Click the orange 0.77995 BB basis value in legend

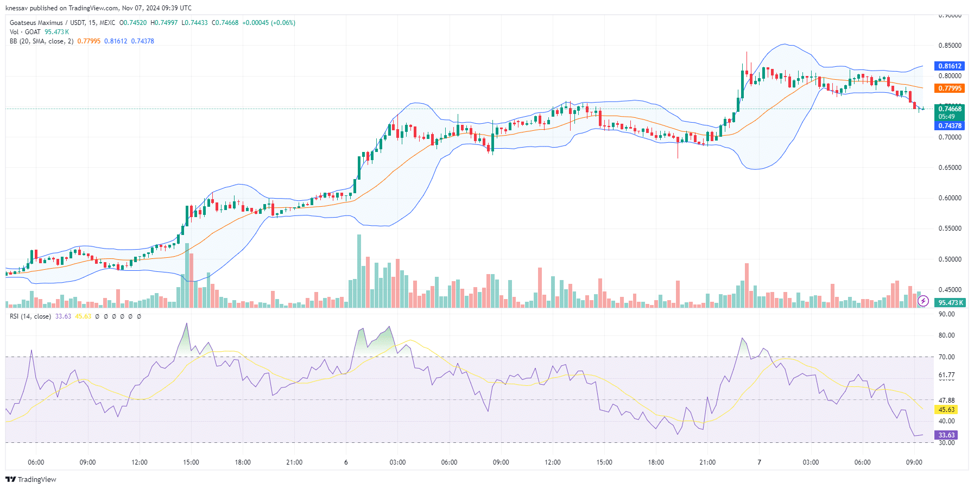[x=88, y=41]
